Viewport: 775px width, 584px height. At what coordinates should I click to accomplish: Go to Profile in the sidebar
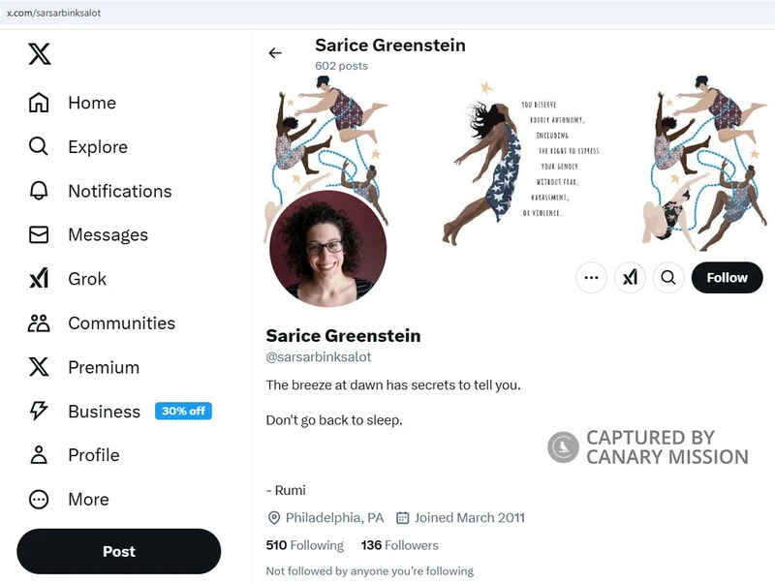[74, 455]
